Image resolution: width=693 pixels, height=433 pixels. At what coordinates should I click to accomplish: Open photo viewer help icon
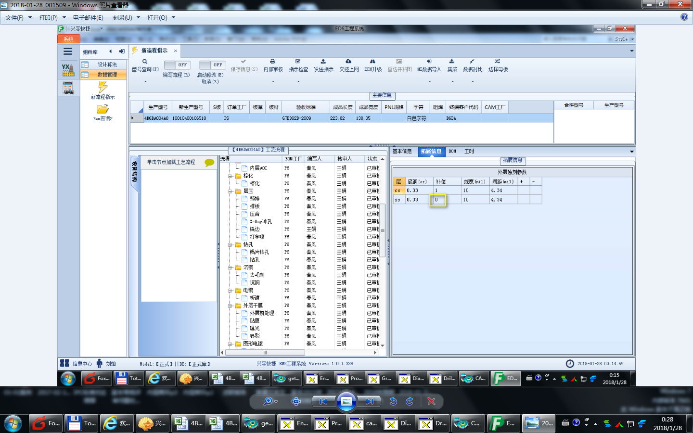coord(684,17)
